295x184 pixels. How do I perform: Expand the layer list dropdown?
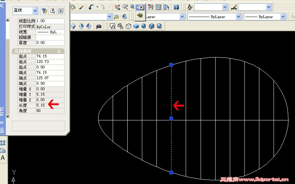click(x=110, y=17)
